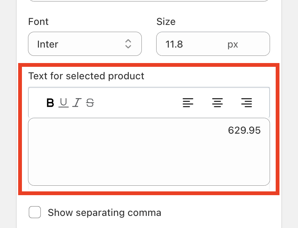This screenshot has width=298, height=228.
Task: Click the Size label above the input
Action: click(166, 22)
